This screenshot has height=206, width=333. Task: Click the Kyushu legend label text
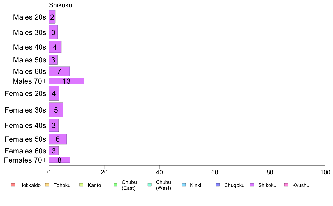[301, 185]
